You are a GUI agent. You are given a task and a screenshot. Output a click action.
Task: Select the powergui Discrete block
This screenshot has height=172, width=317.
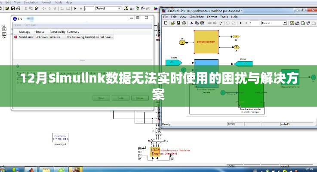pos(60,138)
